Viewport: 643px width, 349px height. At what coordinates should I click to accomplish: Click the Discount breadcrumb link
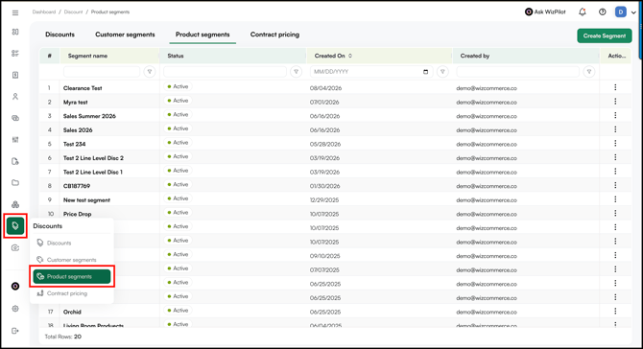73,12
